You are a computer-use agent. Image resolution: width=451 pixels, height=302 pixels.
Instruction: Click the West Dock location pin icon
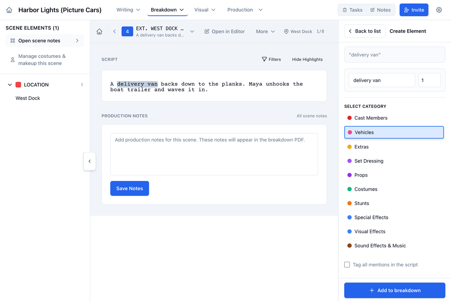(286, 32)
